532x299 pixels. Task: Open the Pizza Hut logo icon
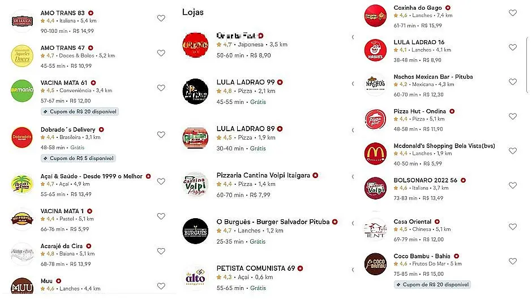pos(375,119)
